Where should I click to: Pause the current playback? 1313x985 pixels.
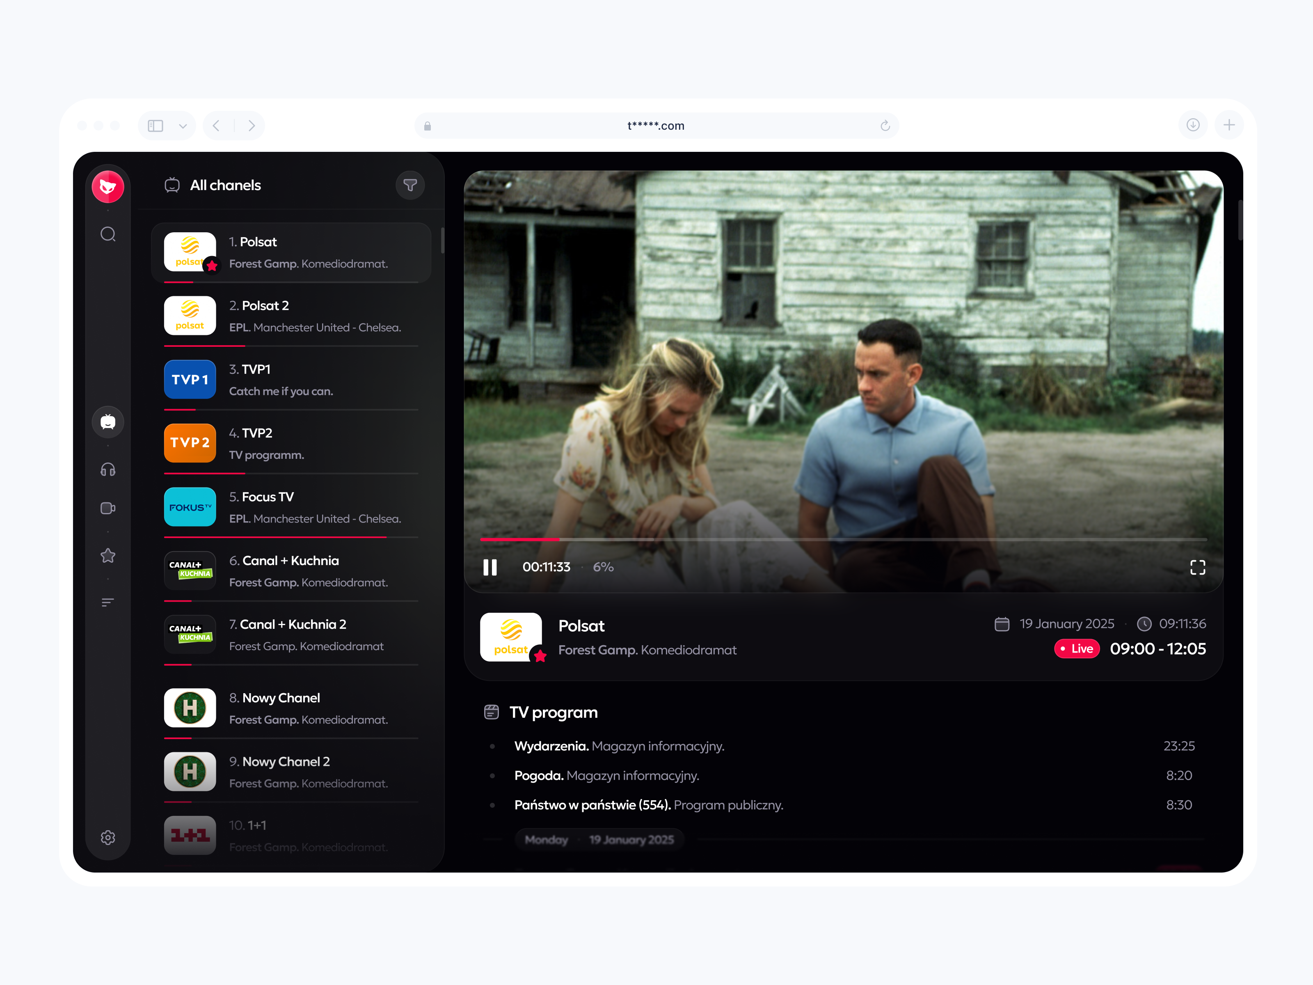tap(490, 567)
